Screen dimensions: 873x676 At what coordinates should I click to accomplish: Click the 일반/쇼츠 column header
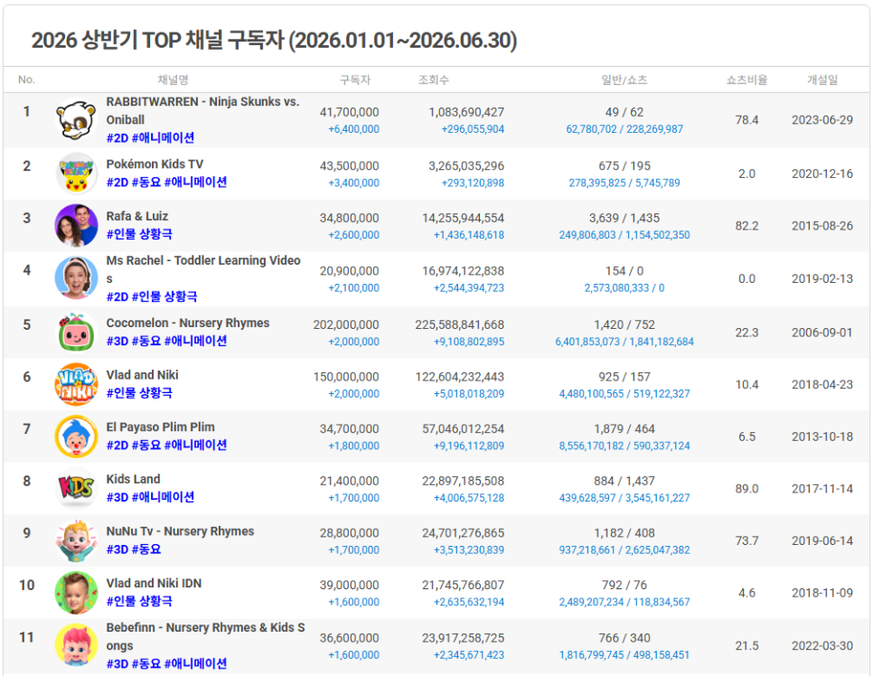(x=624, y=80)
